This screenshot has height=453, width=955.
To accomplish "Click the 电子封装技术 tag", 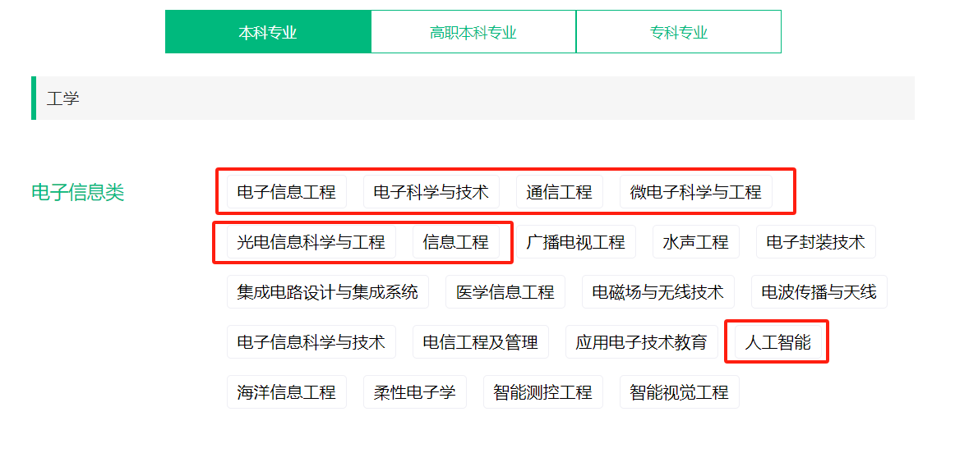I will point(815,242).
